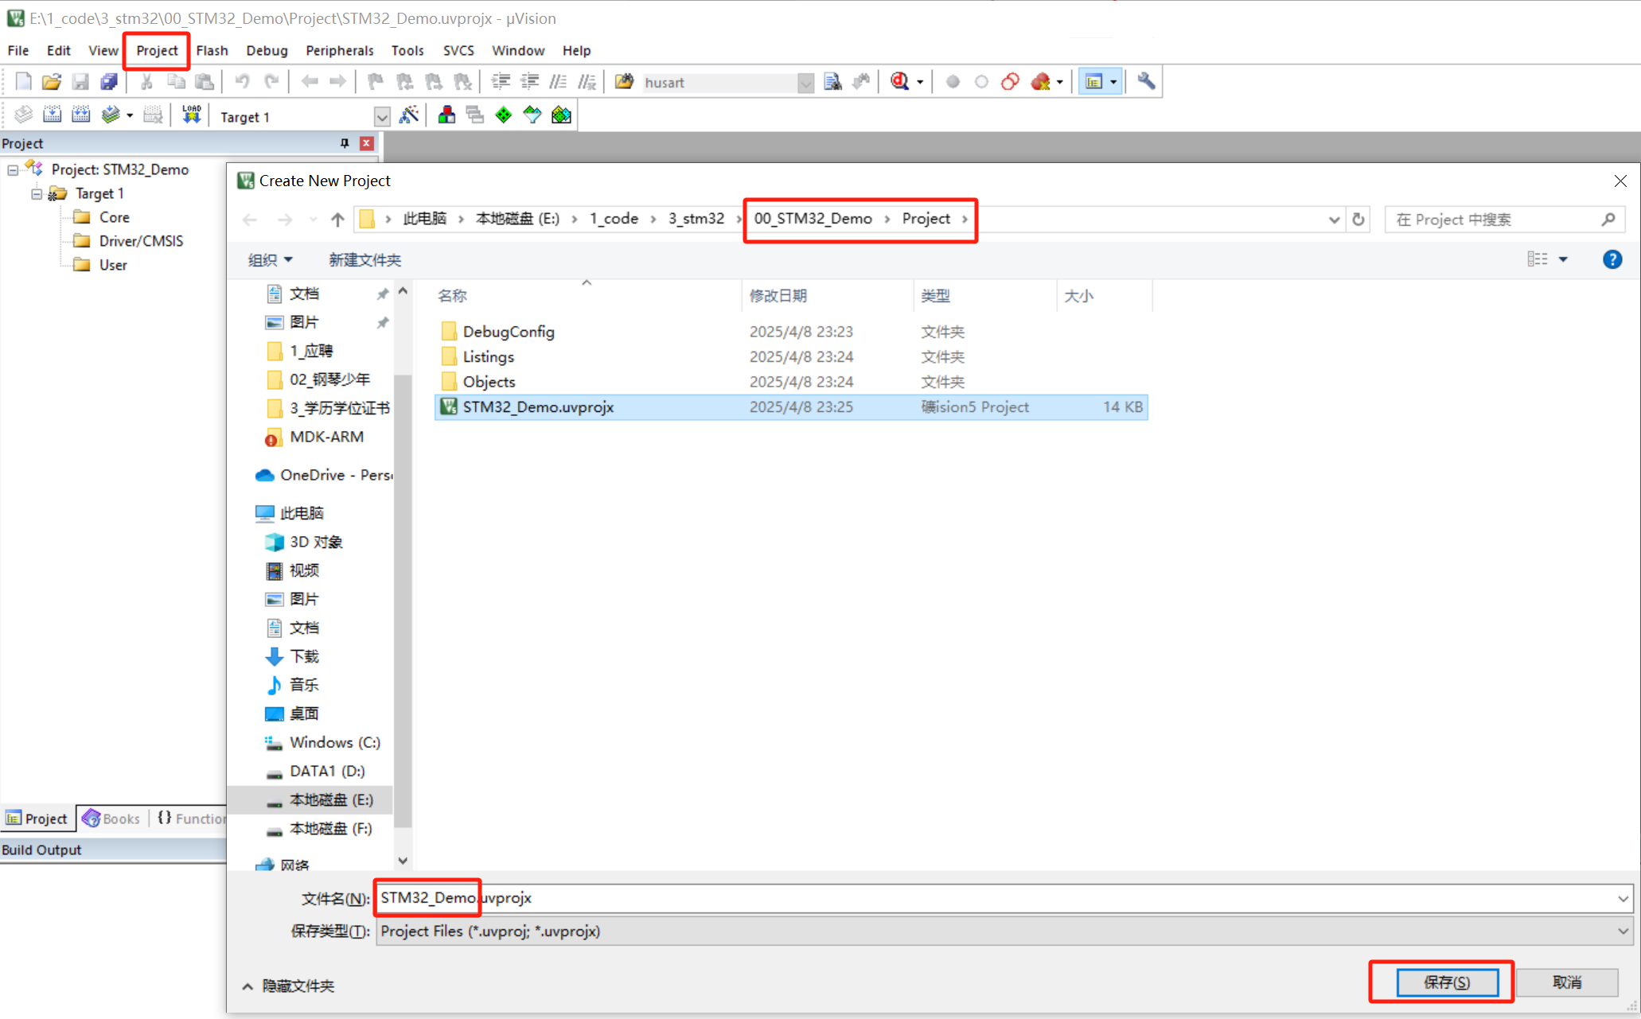Viewport: 1641px width, 1019px height.
Task: Click the Open file toolbar icon
Action: tap(52, 82)
